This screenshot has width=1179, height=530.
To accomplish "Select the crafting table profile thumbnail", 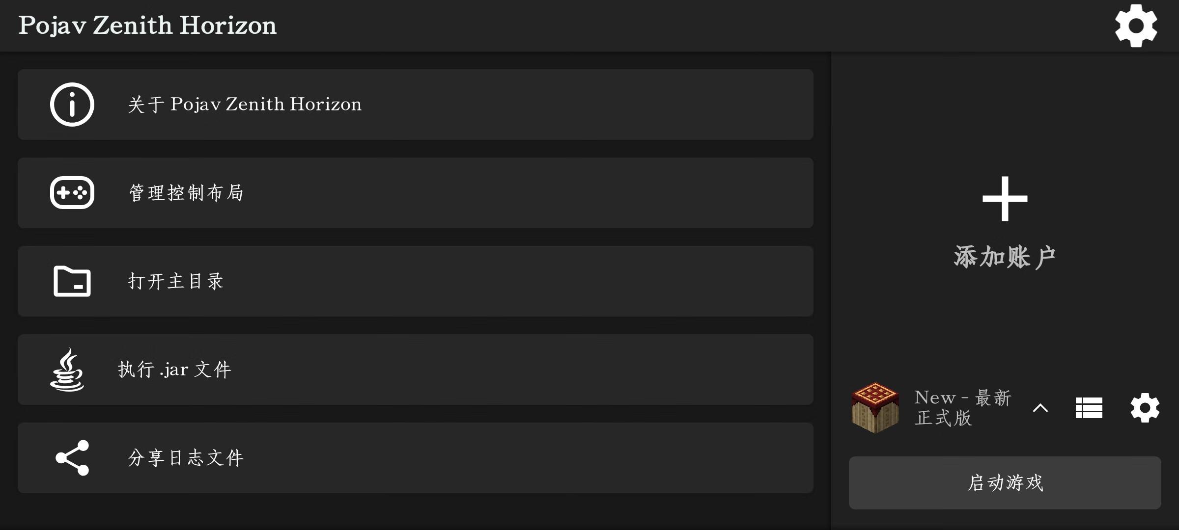I will 875,408.
